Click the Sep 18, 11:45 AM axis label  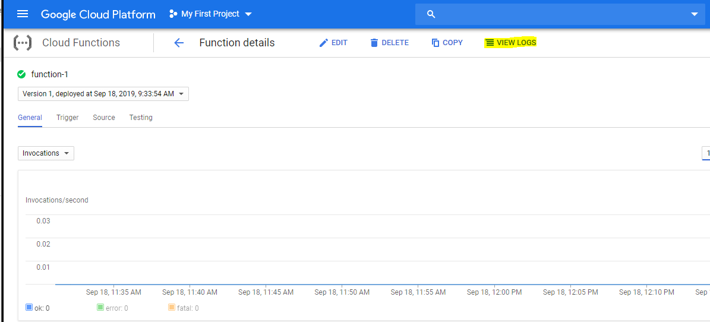pos(266,292)
